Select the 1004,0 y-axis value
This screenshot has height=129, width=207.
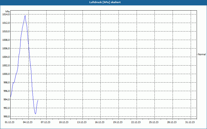tap(6, 57)
